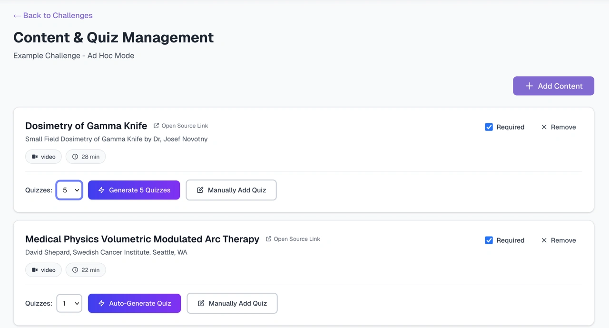Open the quiz count dropdown showing 5
Viewport: 609px width, 328px height.
(x=69, y=190)
